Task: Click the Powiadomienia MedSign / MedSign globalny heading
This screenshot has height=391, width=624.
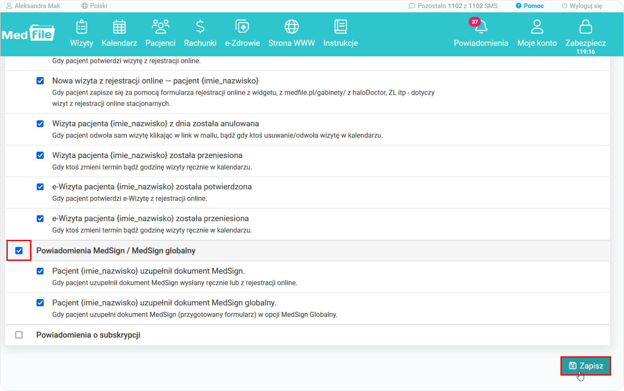Action: [116, 251]
